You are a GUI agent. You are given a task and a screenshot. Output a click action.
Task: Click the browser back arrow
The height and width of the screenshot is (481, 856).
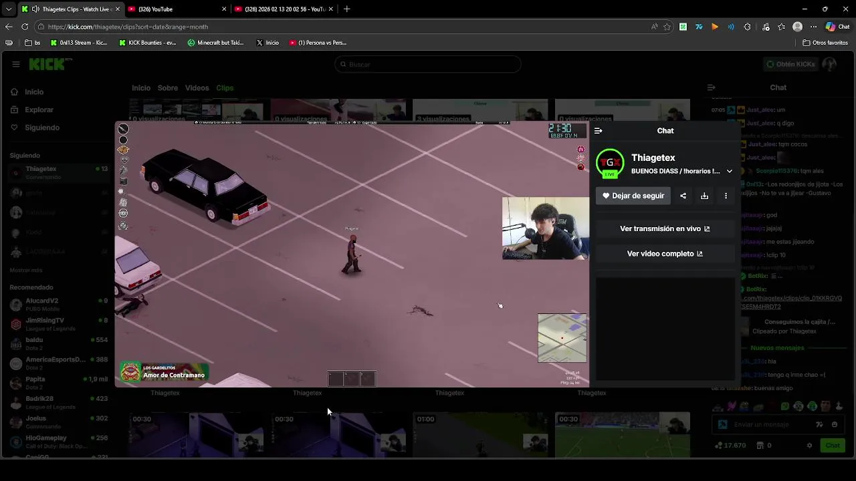pos(9,27)
